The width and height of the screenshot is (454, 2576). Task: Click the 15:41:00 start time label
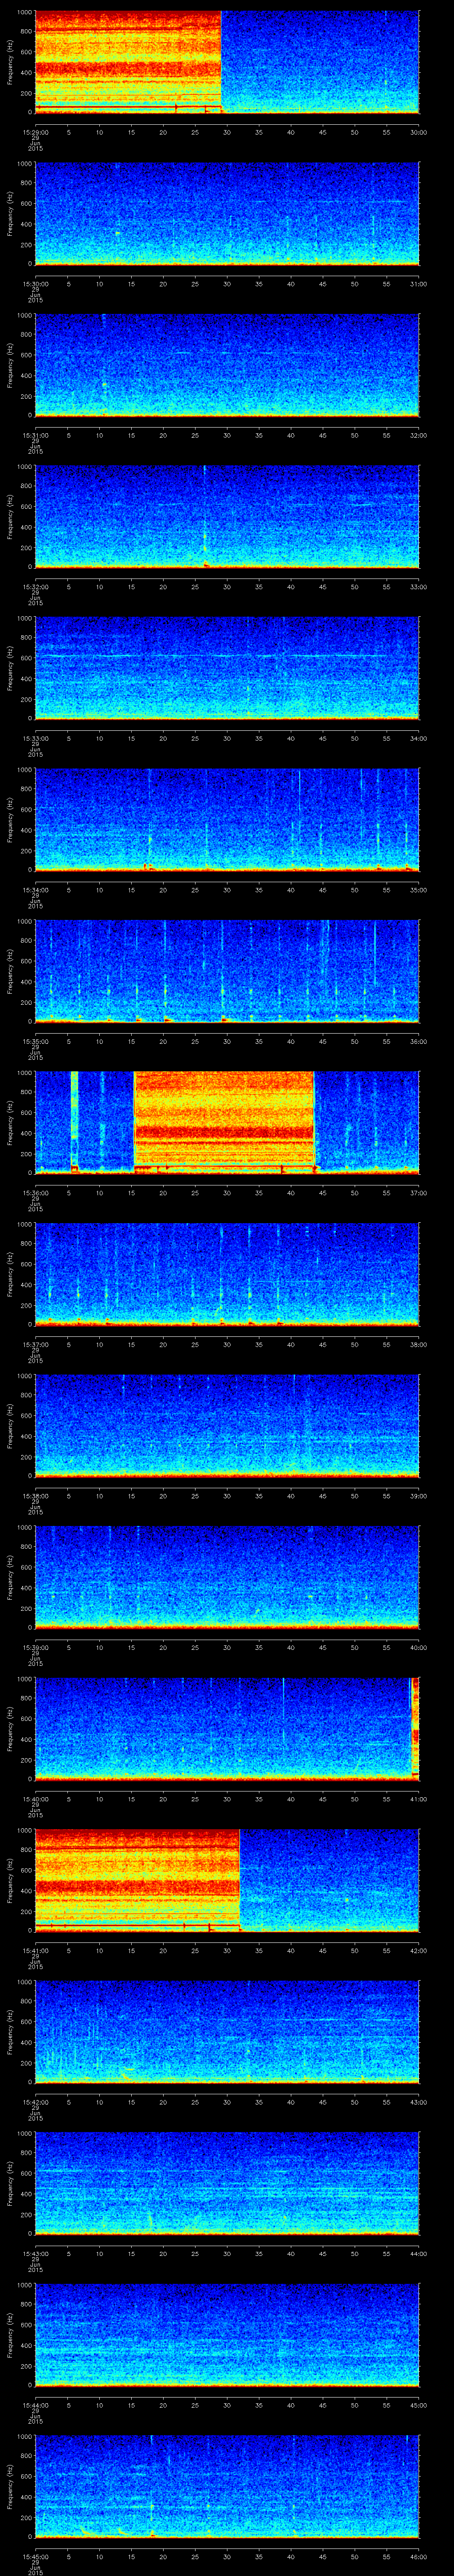(35, 1950)
